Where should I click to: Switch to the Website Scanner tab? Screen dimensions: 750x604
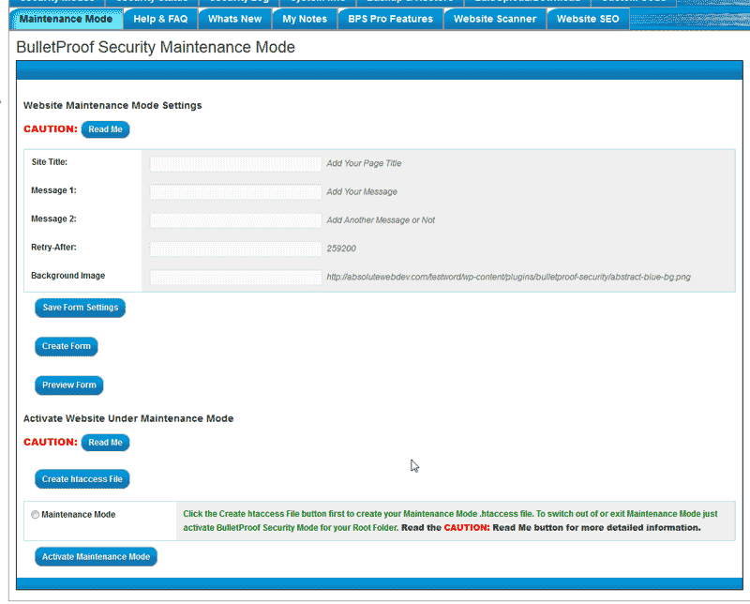pyautogui.click(x=495, y=19)
